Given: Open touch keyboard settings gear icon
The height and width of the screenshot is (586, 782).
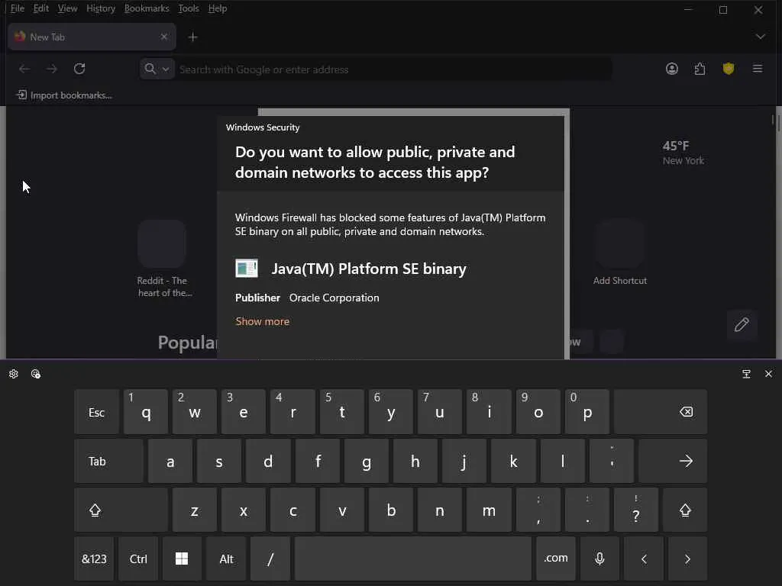Looking at the screenshot, I should 14,374.
